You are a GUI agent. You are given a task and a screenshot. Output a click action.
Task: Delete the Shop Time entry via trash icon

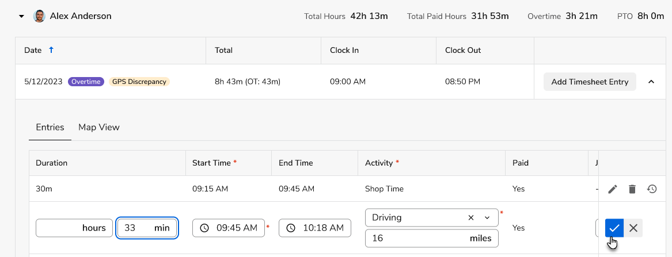tap(632, 189)
